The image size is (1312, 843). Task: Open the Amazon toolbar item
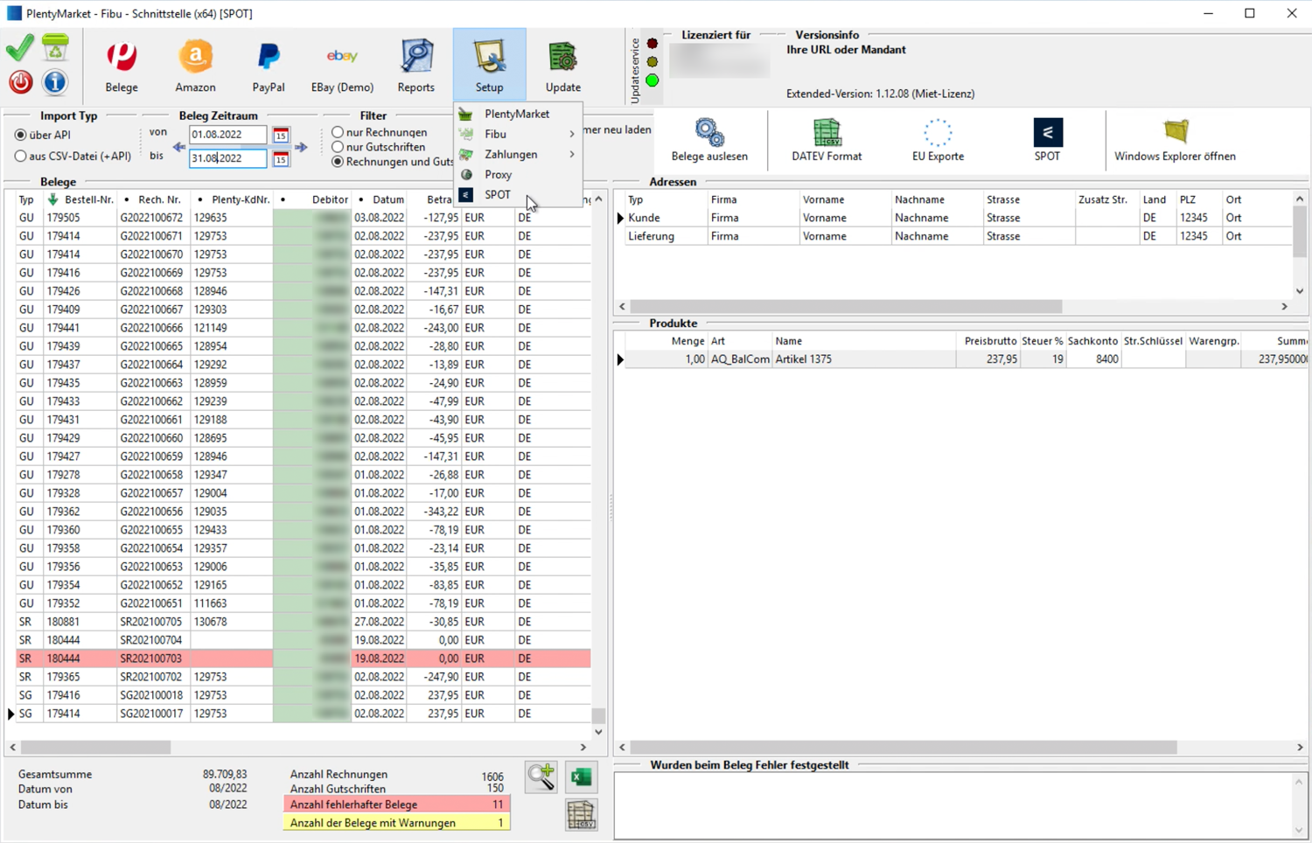(195, 66)
